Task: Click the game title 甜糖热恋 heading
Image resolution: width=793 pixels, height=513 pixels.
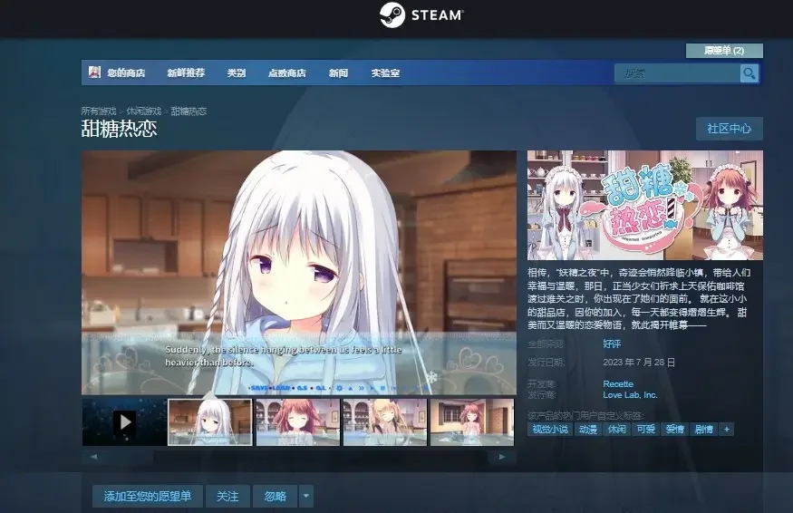Action: [120, 129]
